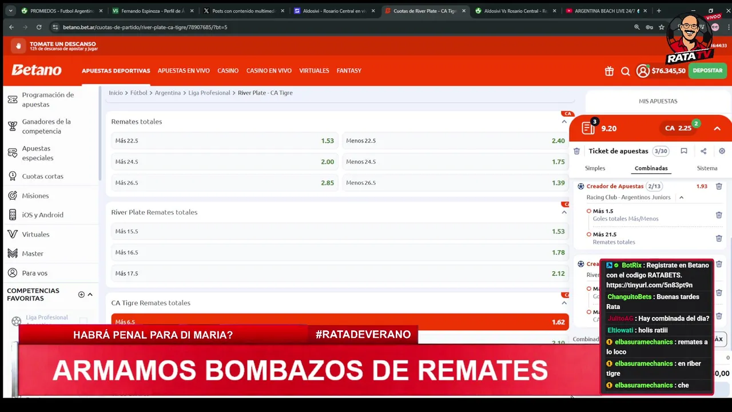
Task: Go to Argentina breadcrumb link
Action: tap(168, 93)
